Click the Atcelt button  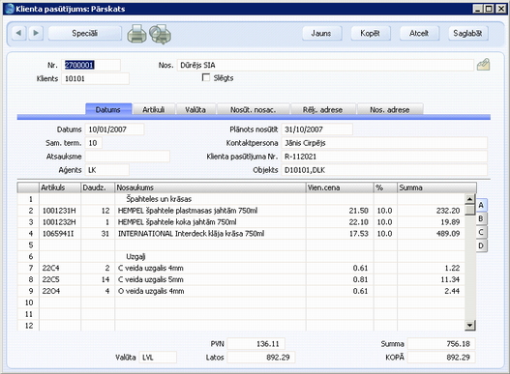click(x=419, y=33)
